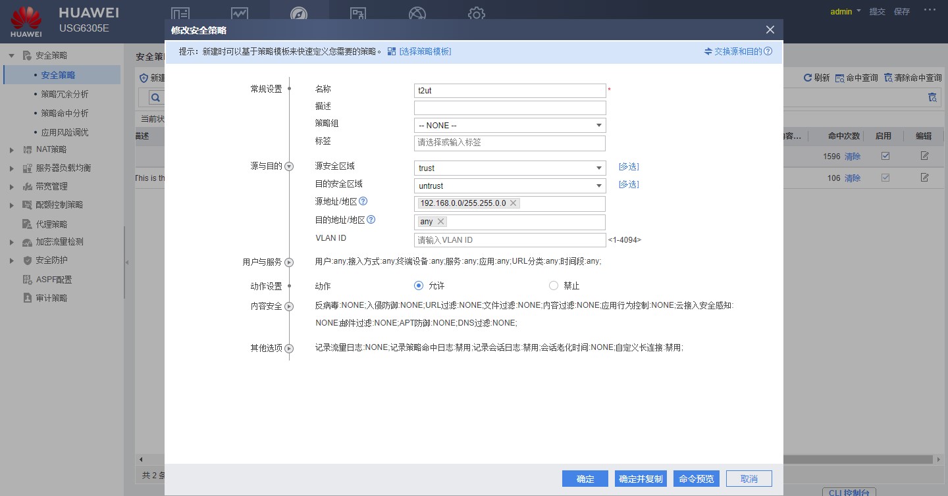
Task: Click the 确定 button
Action: click(585, 479)
